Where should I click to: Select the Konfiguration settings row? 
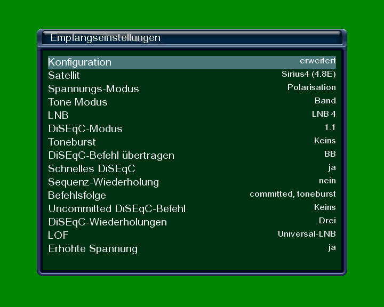(80, 62)
